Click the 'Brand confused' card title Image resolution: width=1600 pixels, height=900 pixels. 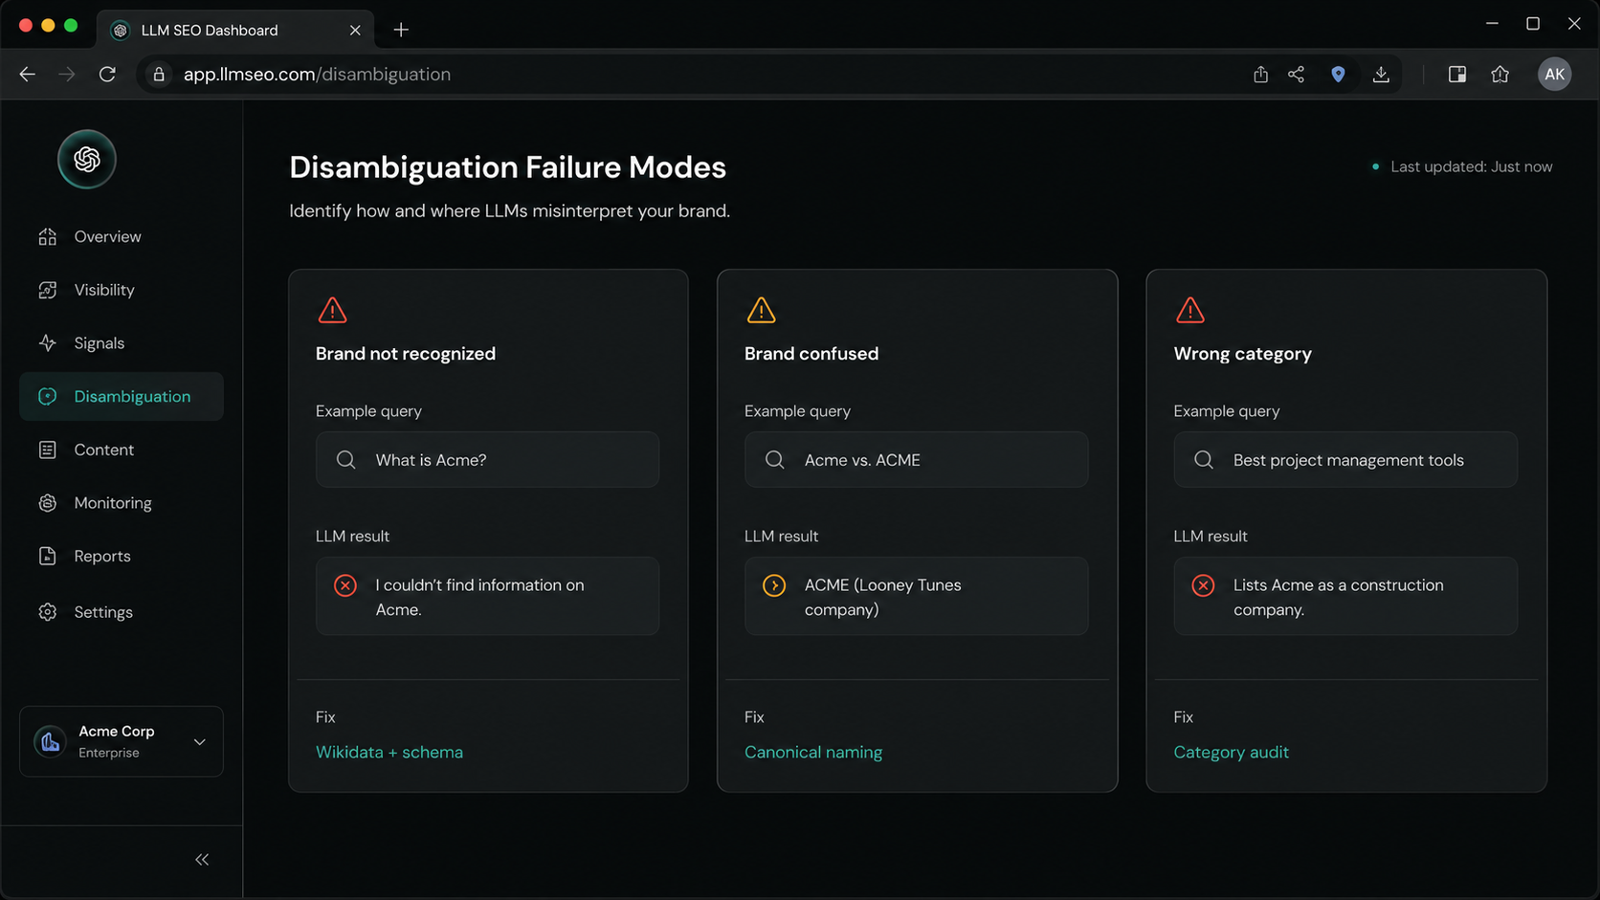click(811, 354)
